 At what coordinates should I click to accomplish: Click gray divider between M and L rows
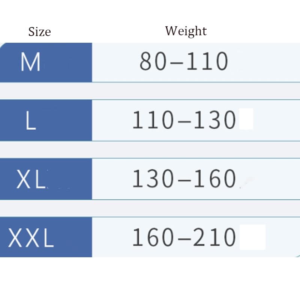pyautogui.click(x=150, y=91)
